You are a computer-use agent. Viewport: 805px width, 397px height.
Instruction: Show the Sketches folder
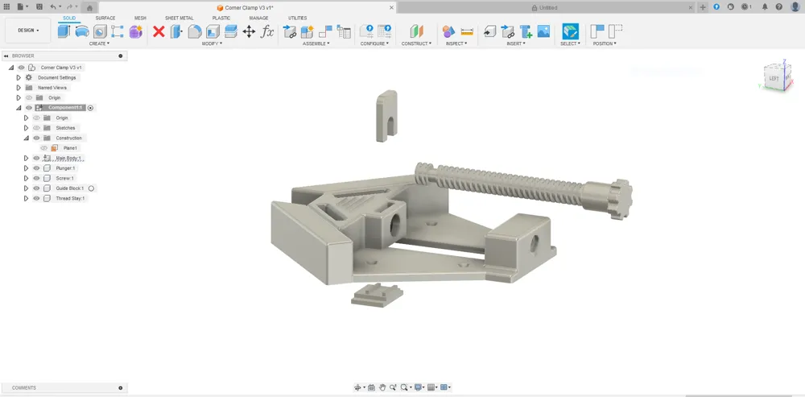point(36,128)
